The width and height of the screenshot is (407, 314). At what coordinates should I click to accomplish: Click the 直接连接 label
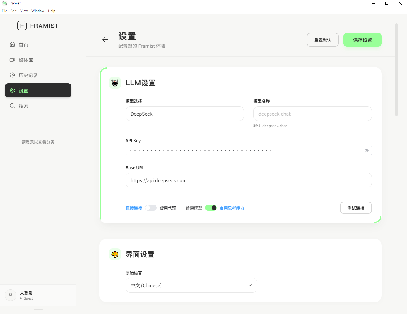click(x=134, y=208)
